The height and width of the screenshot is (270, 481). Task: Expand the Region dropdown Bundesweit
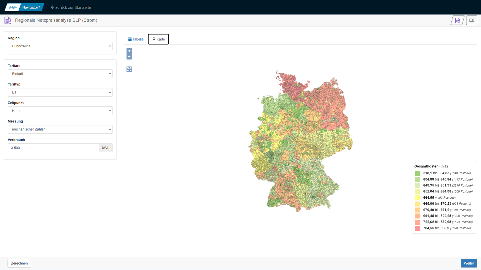(x=60, y=46)
